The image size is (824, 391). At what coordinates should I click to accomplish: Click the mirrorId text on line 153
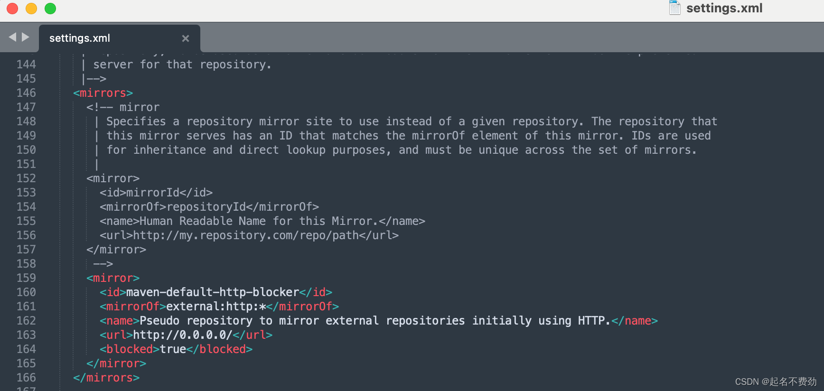154,192
